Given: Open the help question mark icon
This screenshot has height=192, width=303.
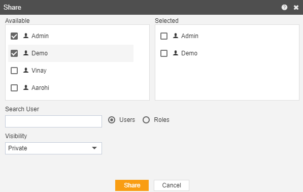Looking at the screenshot, I should (x=284, y=7).
